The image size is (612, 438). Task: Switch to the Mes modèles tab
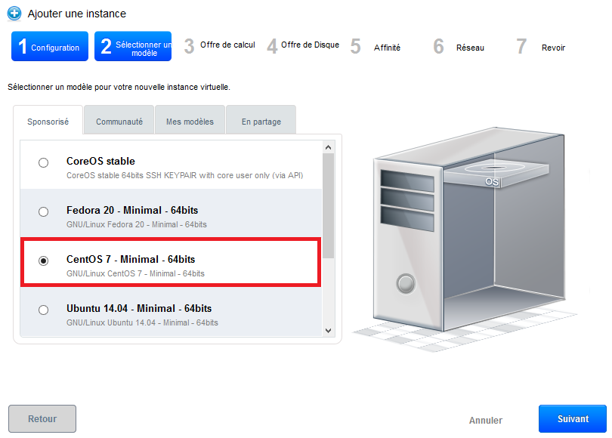click(190, 122)
